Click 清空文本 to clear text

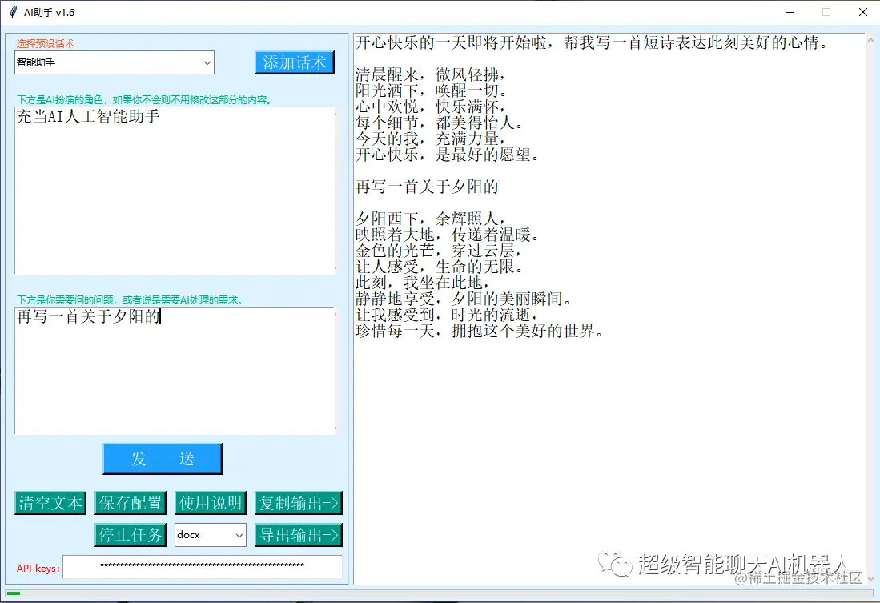click(50, 502)
